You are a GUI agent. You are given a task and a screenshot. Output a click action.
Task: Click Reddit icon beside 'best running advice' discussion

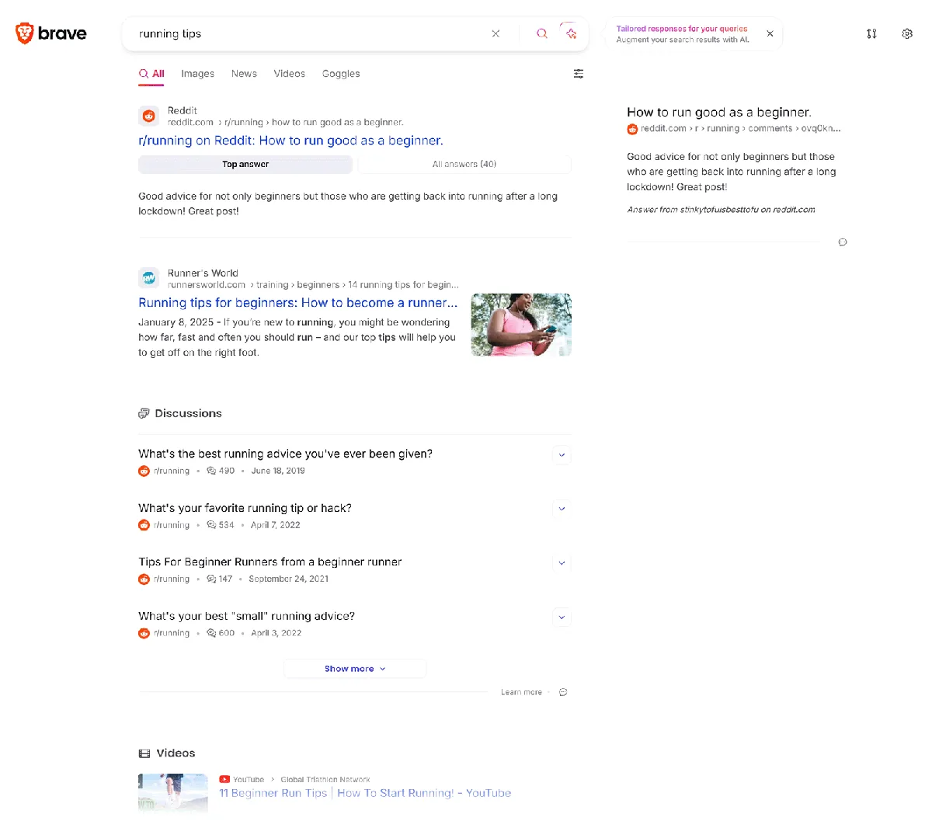[x=144, y=471]
